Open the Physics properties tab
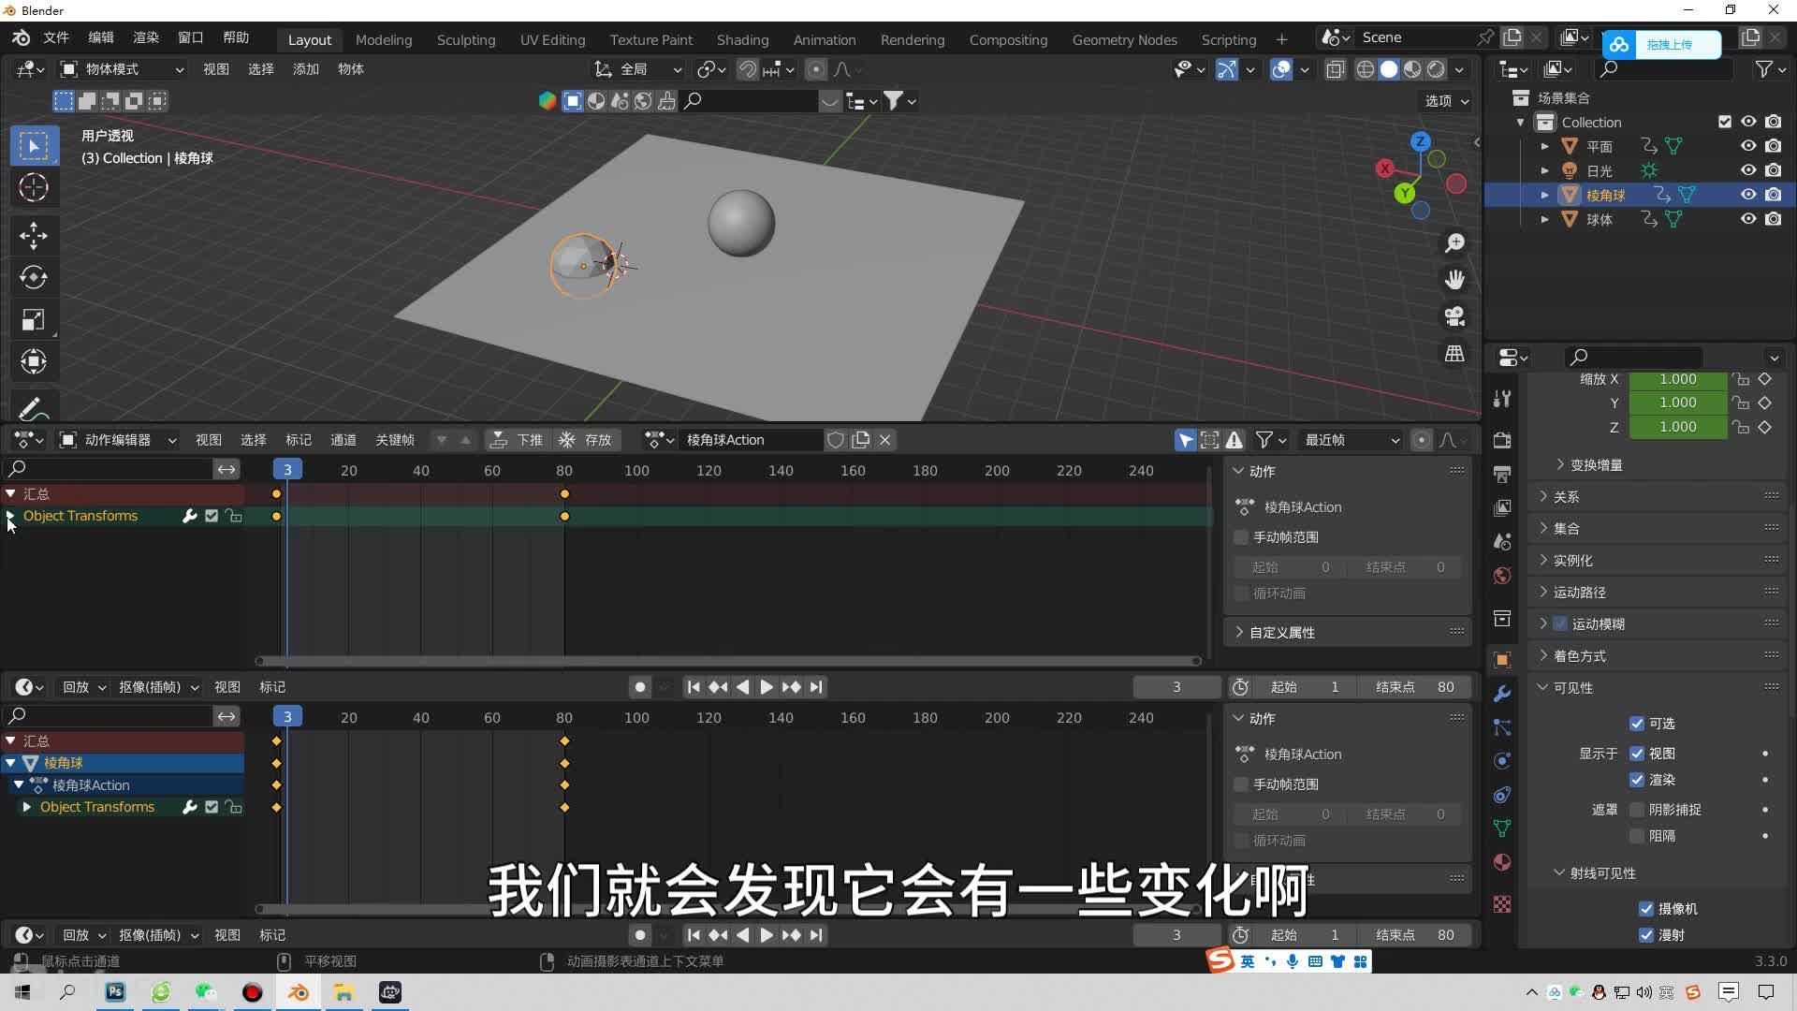 point(1502,761)
